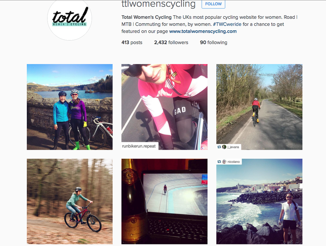Open the #TWCweride hashtag link
326x246 pixels.
coord(227,24)
